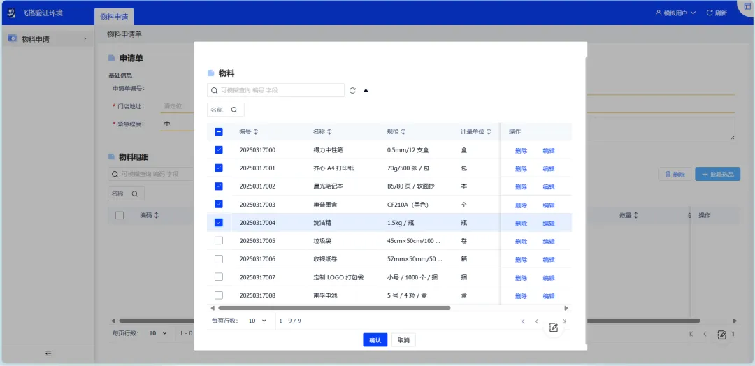Click the magnifier icon in the 名称 filter
755x366 pixels.
coord(234,110)
